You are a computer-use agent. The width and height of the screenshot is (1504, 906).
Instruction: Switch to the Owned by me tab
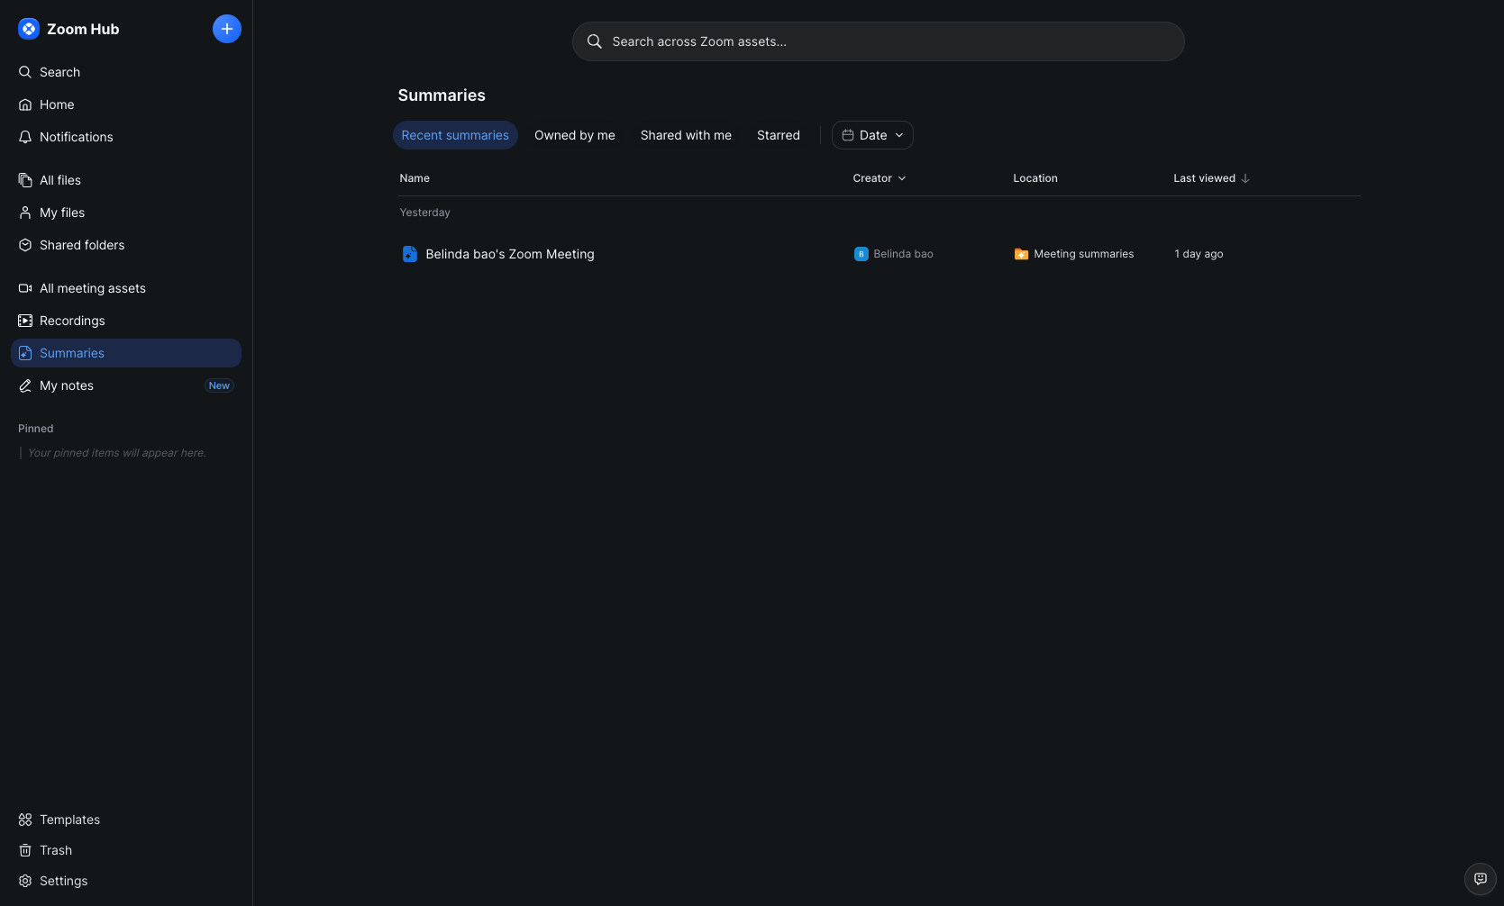pos(575,135)
